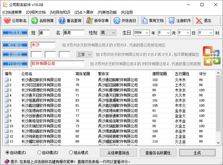223x165 pixels.
Task: Click the 查看各名称属性 button
Action: click(x=158, y=153)
